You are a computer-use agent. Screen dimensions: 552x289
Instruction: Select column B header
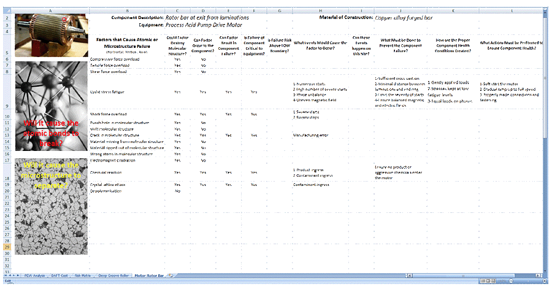[x=127, y=11]
